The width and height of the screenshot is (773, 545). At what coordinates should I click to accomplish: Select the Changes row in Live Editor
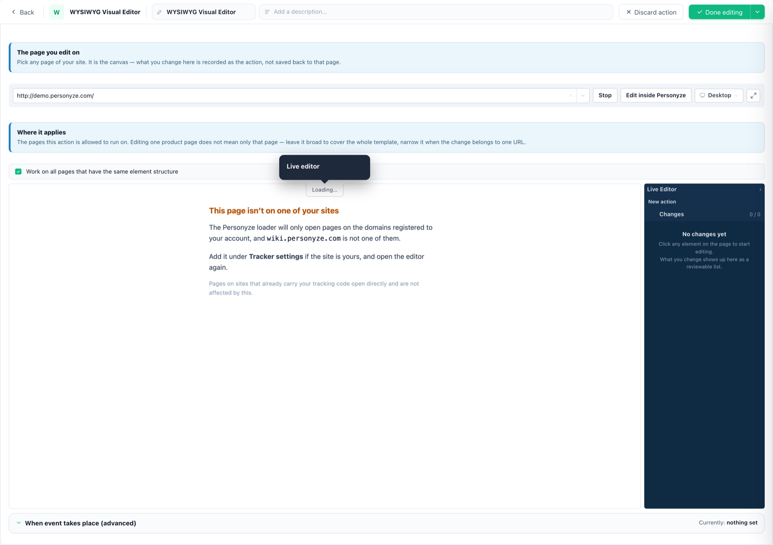coord(704,214)
